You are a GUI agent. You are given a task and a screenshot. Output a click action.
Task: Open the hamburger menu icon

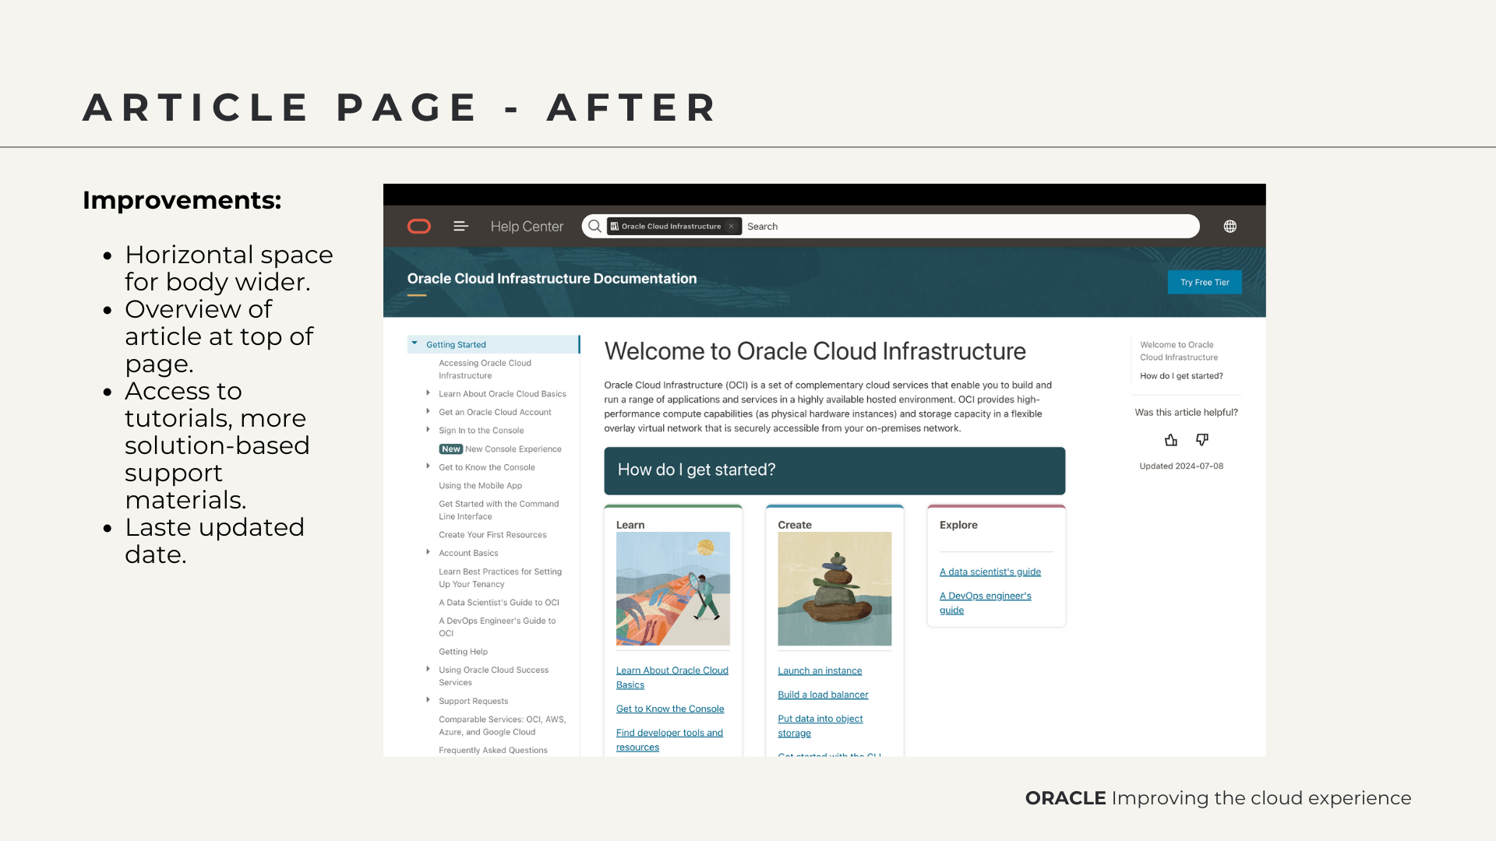point(460,227)
